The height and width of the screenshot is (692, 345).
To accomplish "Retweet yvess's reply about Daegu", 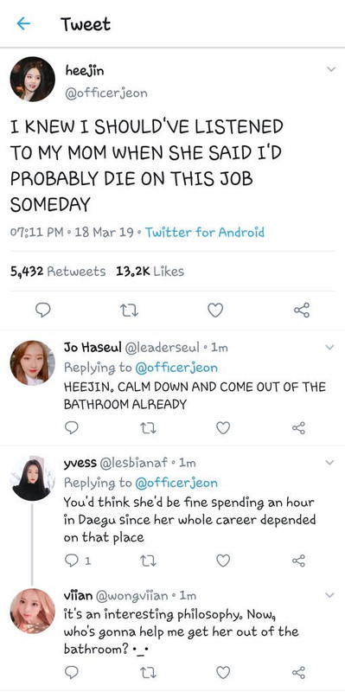I will coord(148,561).
